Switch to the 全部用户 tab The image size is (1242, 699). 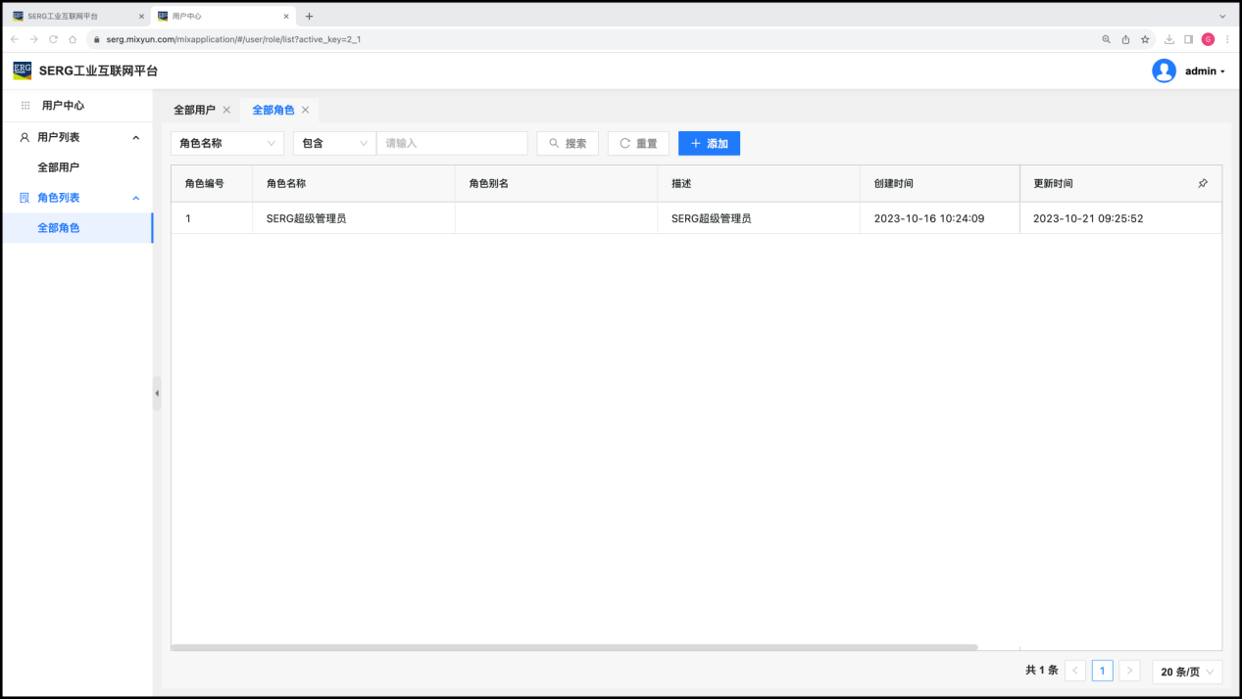click(194, 110)
